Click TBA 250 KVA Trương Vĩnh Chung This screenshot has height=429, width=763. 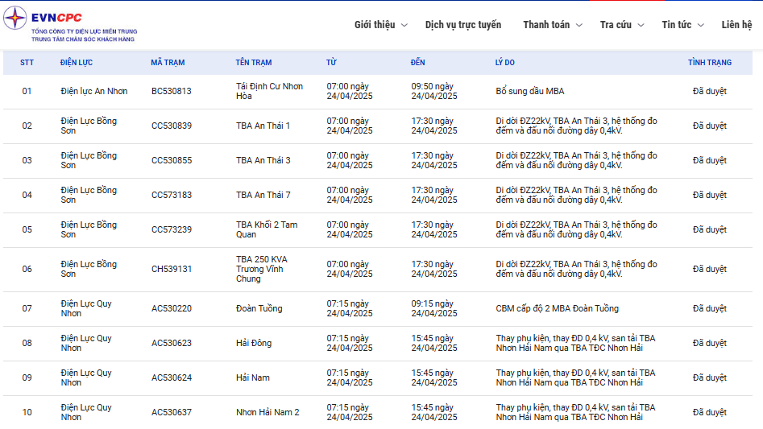click(x=261, y=269)
